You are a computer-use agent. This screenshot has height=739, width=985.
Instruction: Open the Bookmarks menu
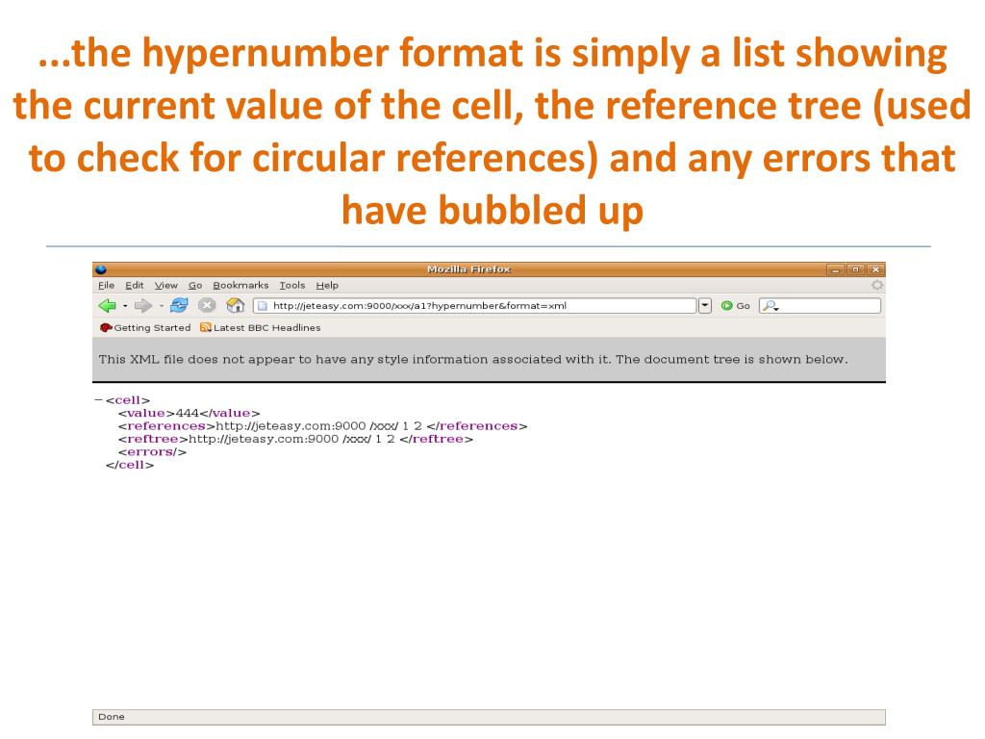[x=240, y=285]
